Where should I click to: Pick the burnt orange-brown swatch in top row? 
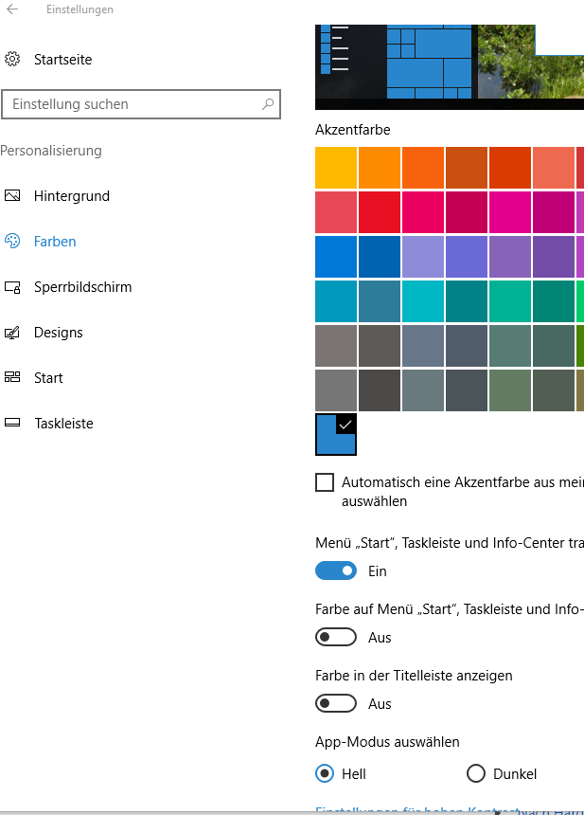point(467,168)
